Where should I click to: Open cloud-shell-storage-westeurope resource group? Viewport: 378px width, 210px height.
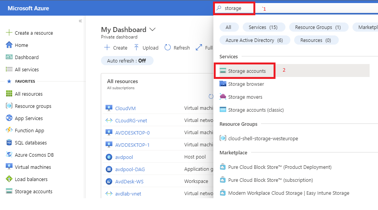tap(263, 138)
